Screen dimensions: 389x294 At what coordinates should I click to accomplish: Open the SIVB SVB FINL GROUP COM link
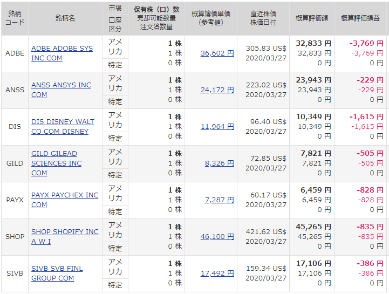[57, 273]
